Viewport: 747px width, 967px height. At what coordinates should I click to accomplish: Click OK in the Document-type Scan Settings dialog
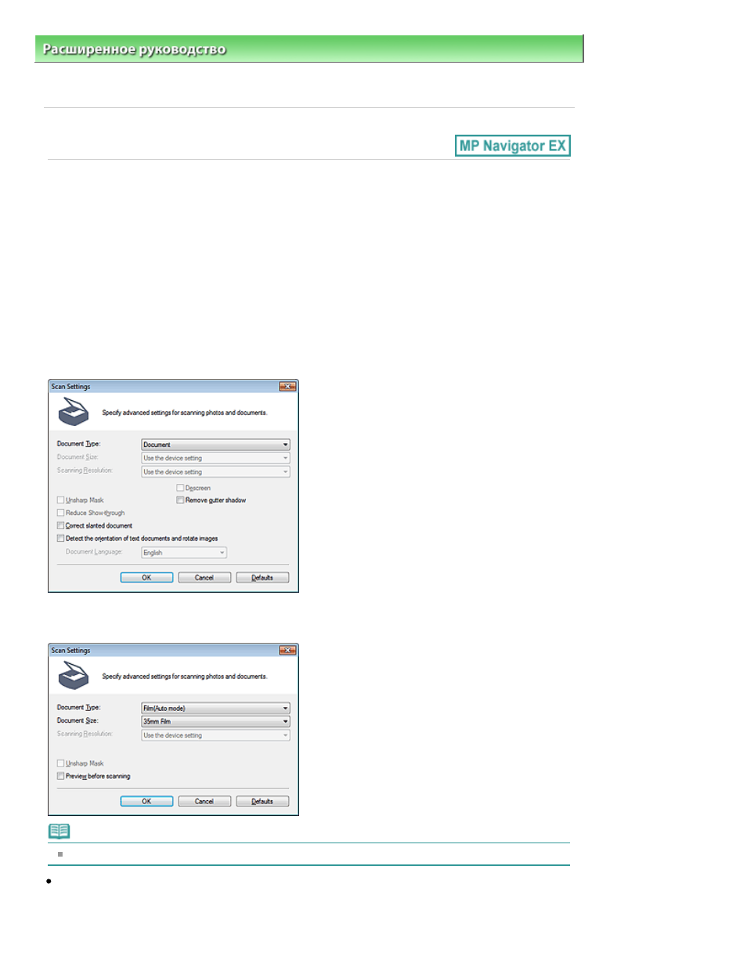146,578
